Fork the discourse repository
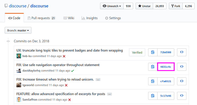The image size is (197, 105). pyautogui.click(x=176, y=6)
